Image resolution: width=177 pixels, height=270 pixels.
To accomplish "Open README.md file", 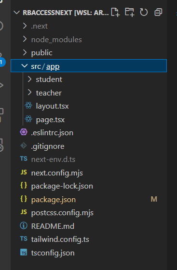I will pyautogui.click(x=53, y=226).
